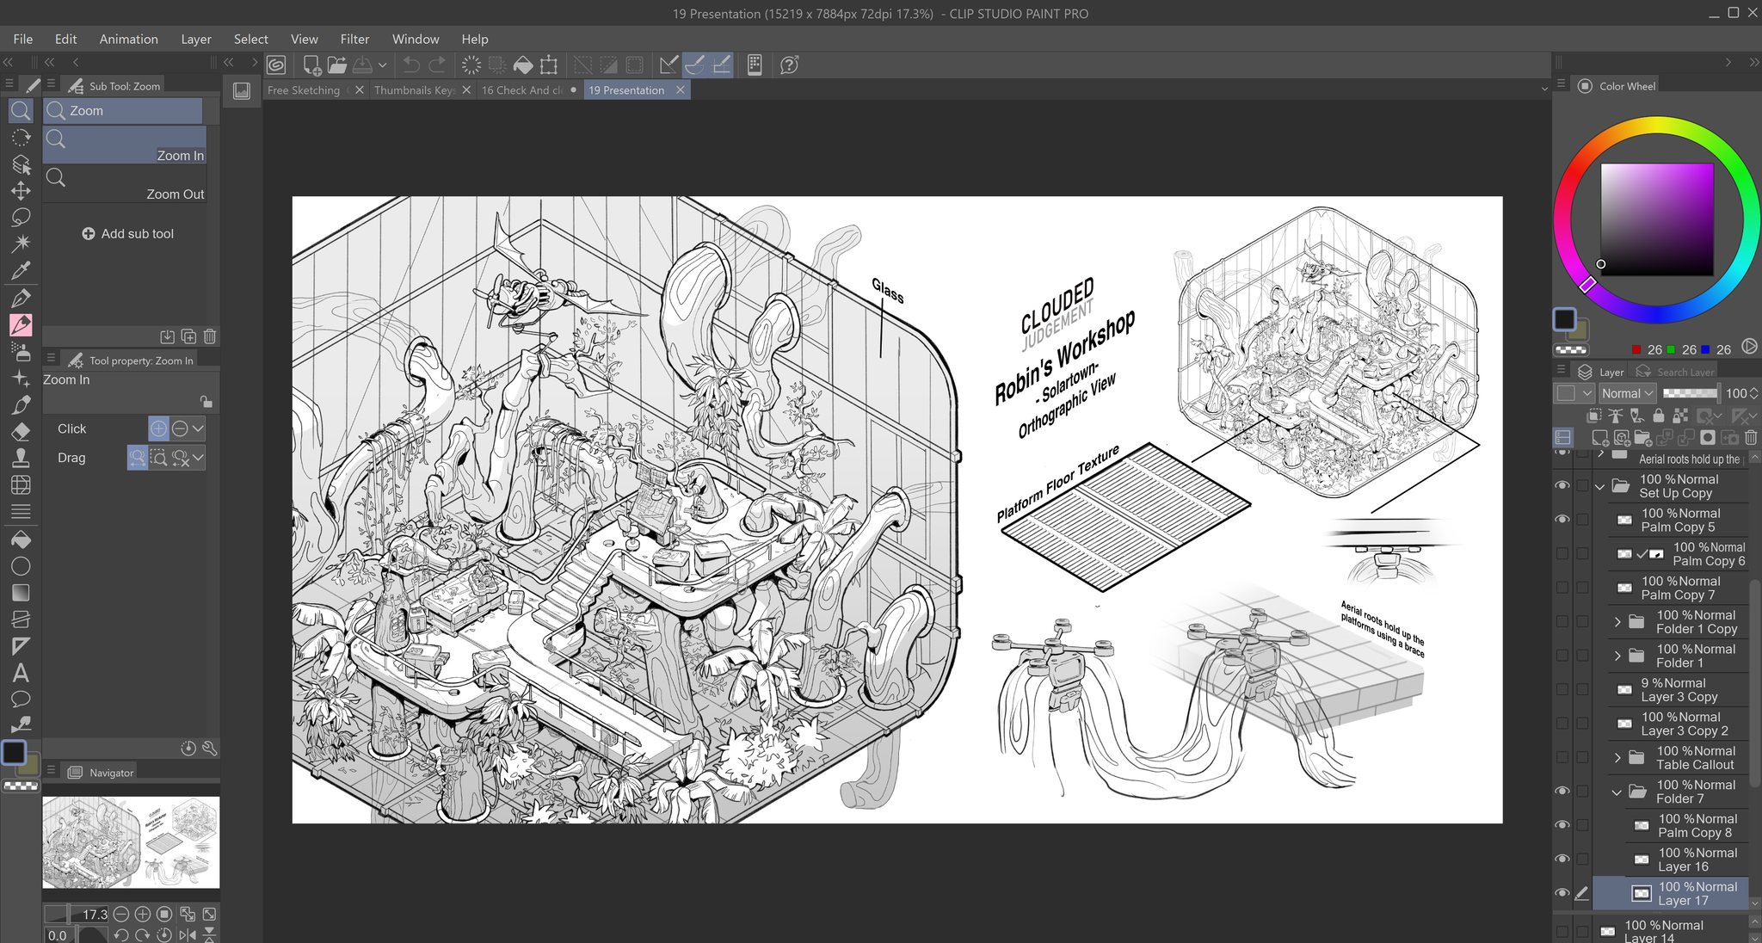Open the blending mode Normal dropdown
1762x943 pixels.
[x=1627, y=393]
